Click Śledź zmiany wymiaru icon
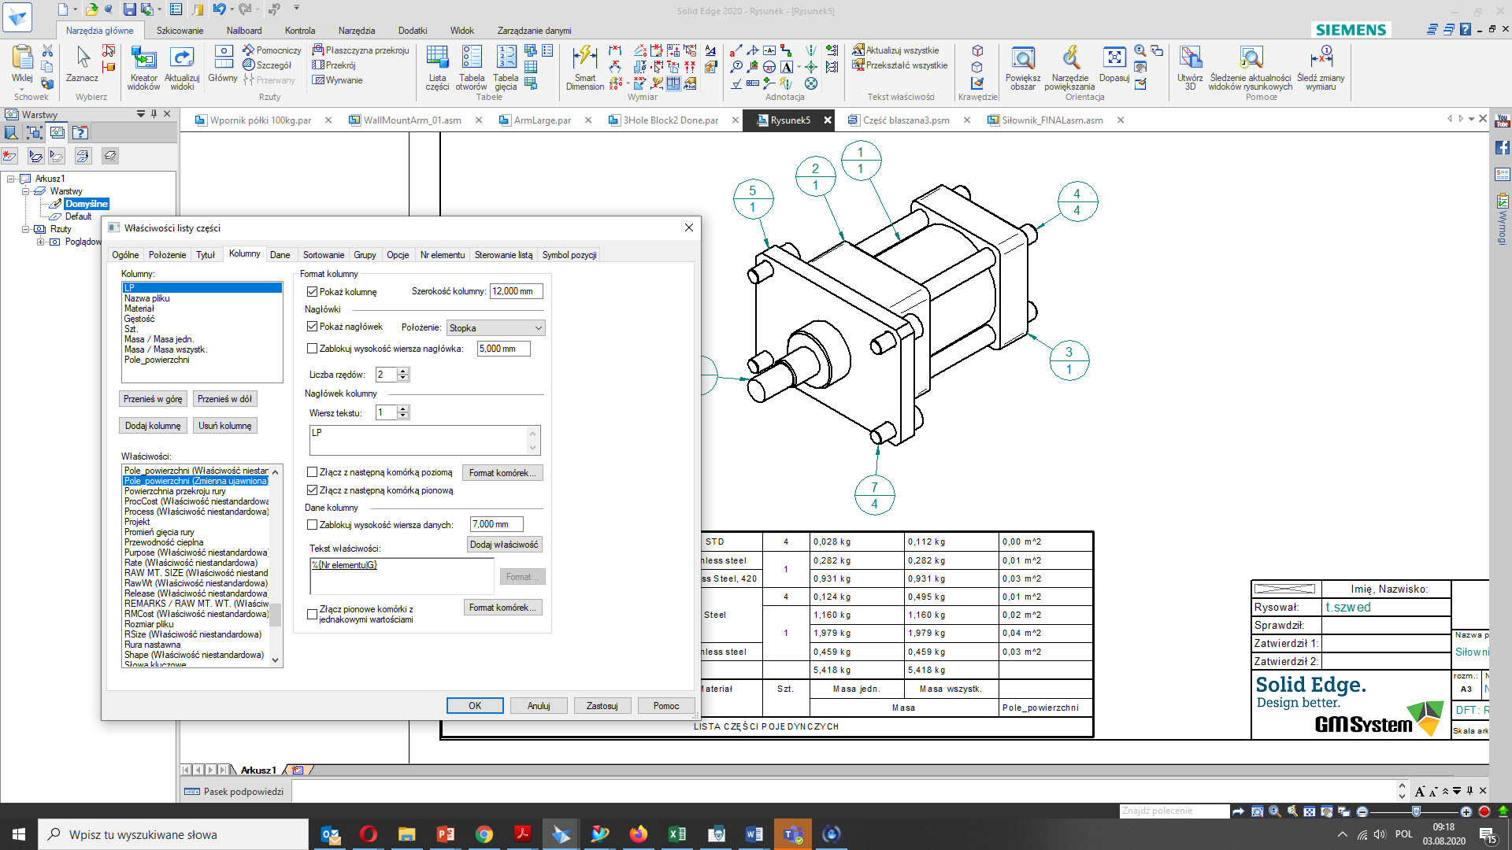The image size is (1512, 850). (x=1321, y=68)
